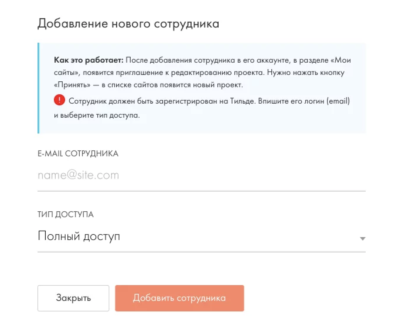Click the «Добавление нового сотрудника» heading
Image resolution: width=412 pixels, height=336 pixels.
(x=128, y=24)
